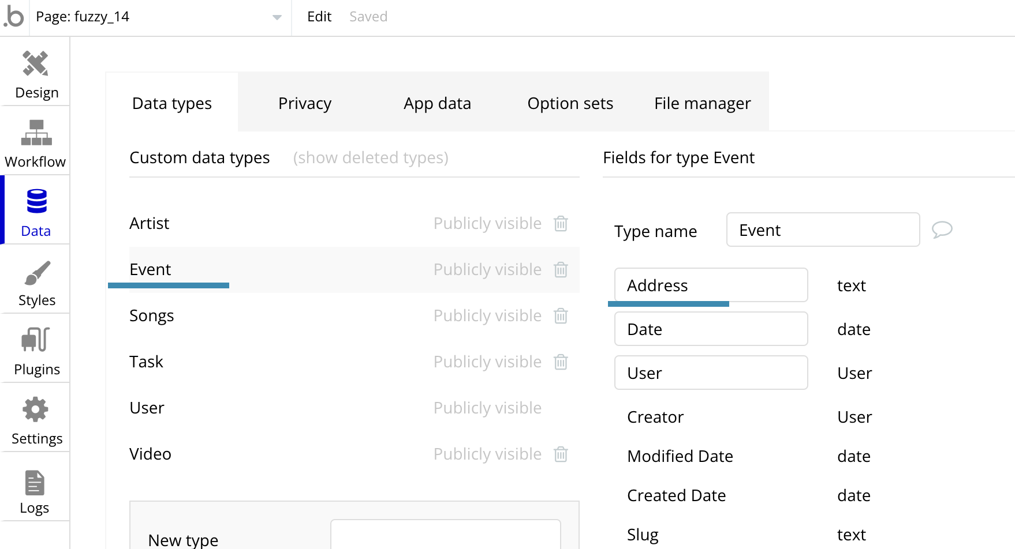Open the Edit menu
The height and width of the screenshot is (549, 1015).
(319, 17)
